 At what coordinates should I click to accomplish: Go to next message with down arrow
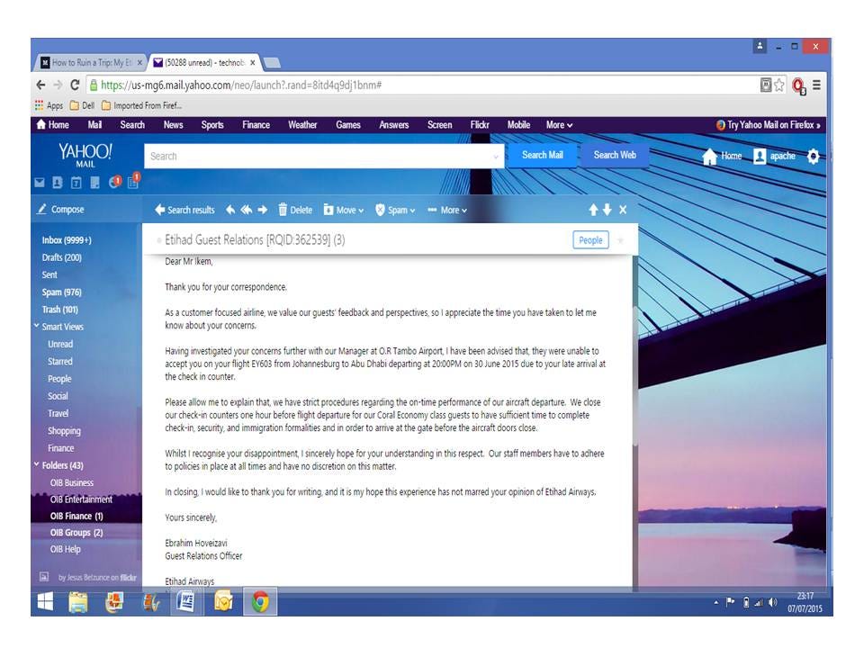tap(607, 210)
